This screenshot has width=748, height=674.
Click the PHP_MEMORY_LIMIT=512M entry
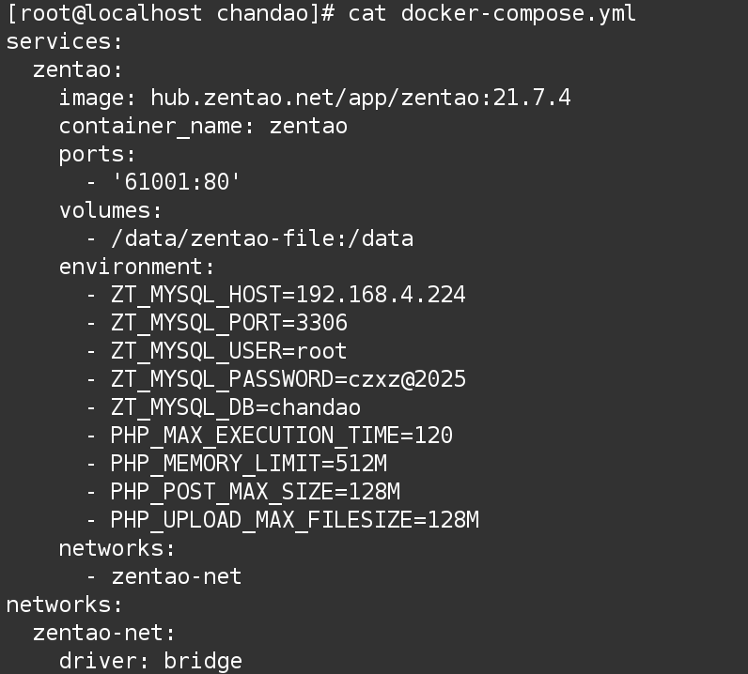(x=249, y=464)
